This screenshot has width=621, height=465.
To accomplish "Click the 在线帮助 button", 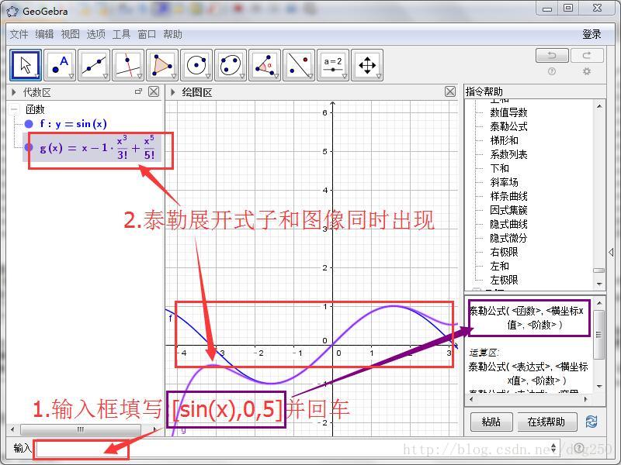I will [546, 422].
